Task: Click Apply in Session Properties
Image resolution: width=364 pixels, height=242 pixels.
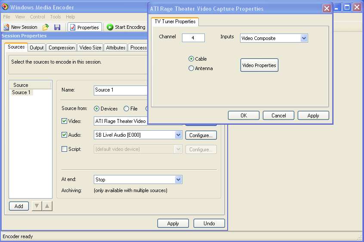Action: (x=173, y=224)
